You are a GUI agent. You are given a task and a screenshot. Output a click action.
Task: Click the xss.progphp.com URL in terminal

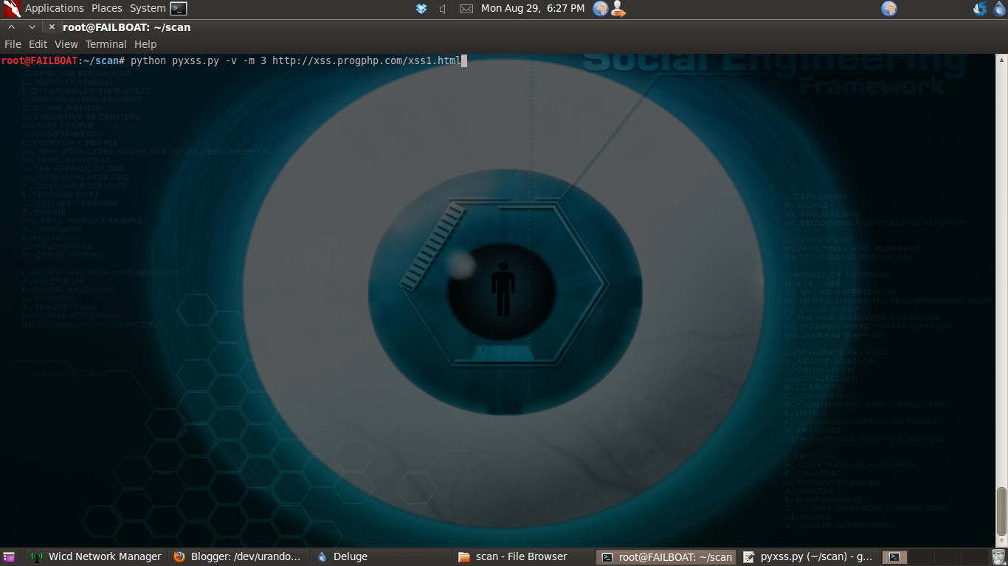pyautogui.click(x=367, y=60)
